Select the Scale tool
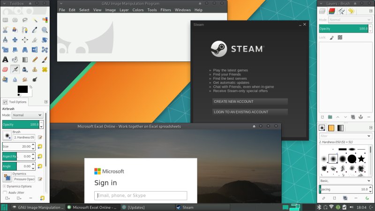The image size is (375, 211). (5, 50)
